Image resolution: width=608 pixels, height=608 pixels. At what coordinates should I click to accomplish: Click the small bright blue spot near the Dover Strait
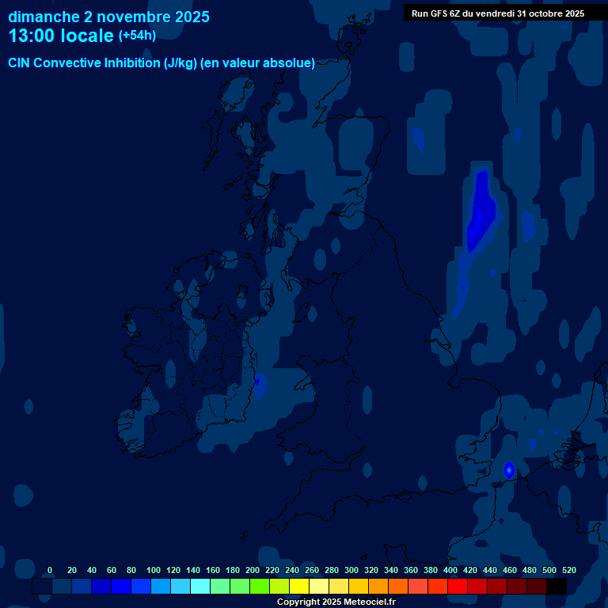509,470
